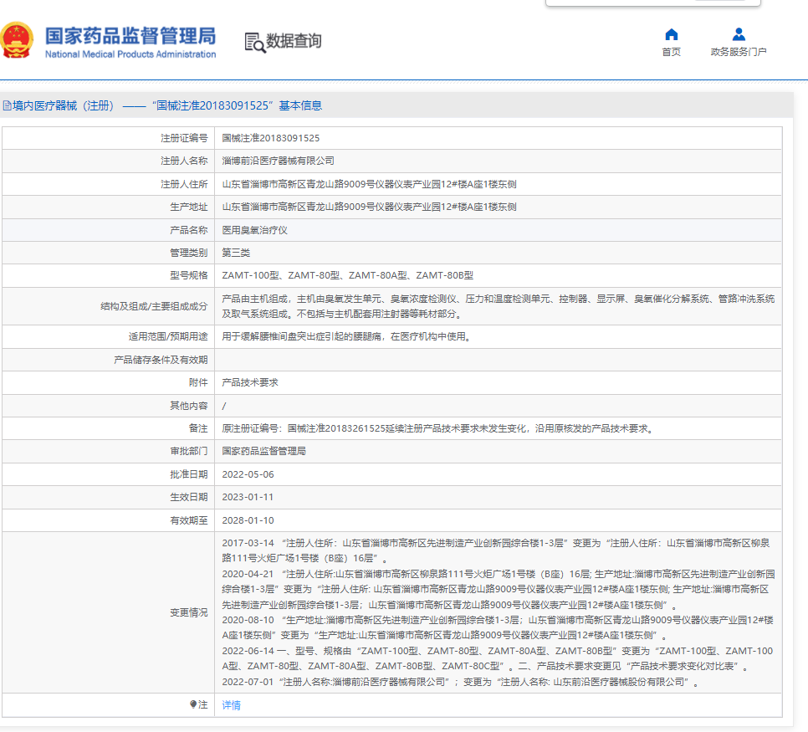The image size is (808, 732).
Task: Click the product name 医用臭氧治疗仪
Action: [254, 229]
